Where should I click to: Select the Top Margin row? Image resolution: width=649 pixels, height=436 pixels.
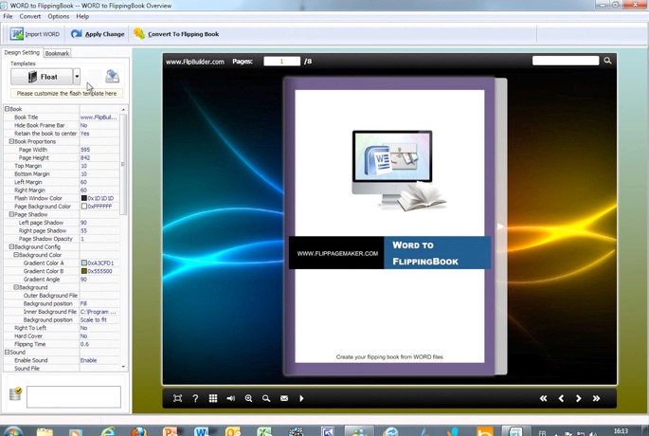point(62,166)
